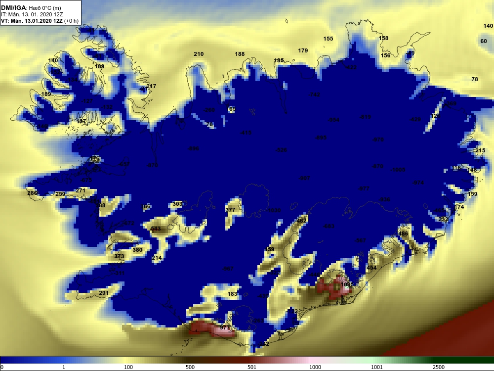Select the -967 value in the south

(x=227, y=269)
